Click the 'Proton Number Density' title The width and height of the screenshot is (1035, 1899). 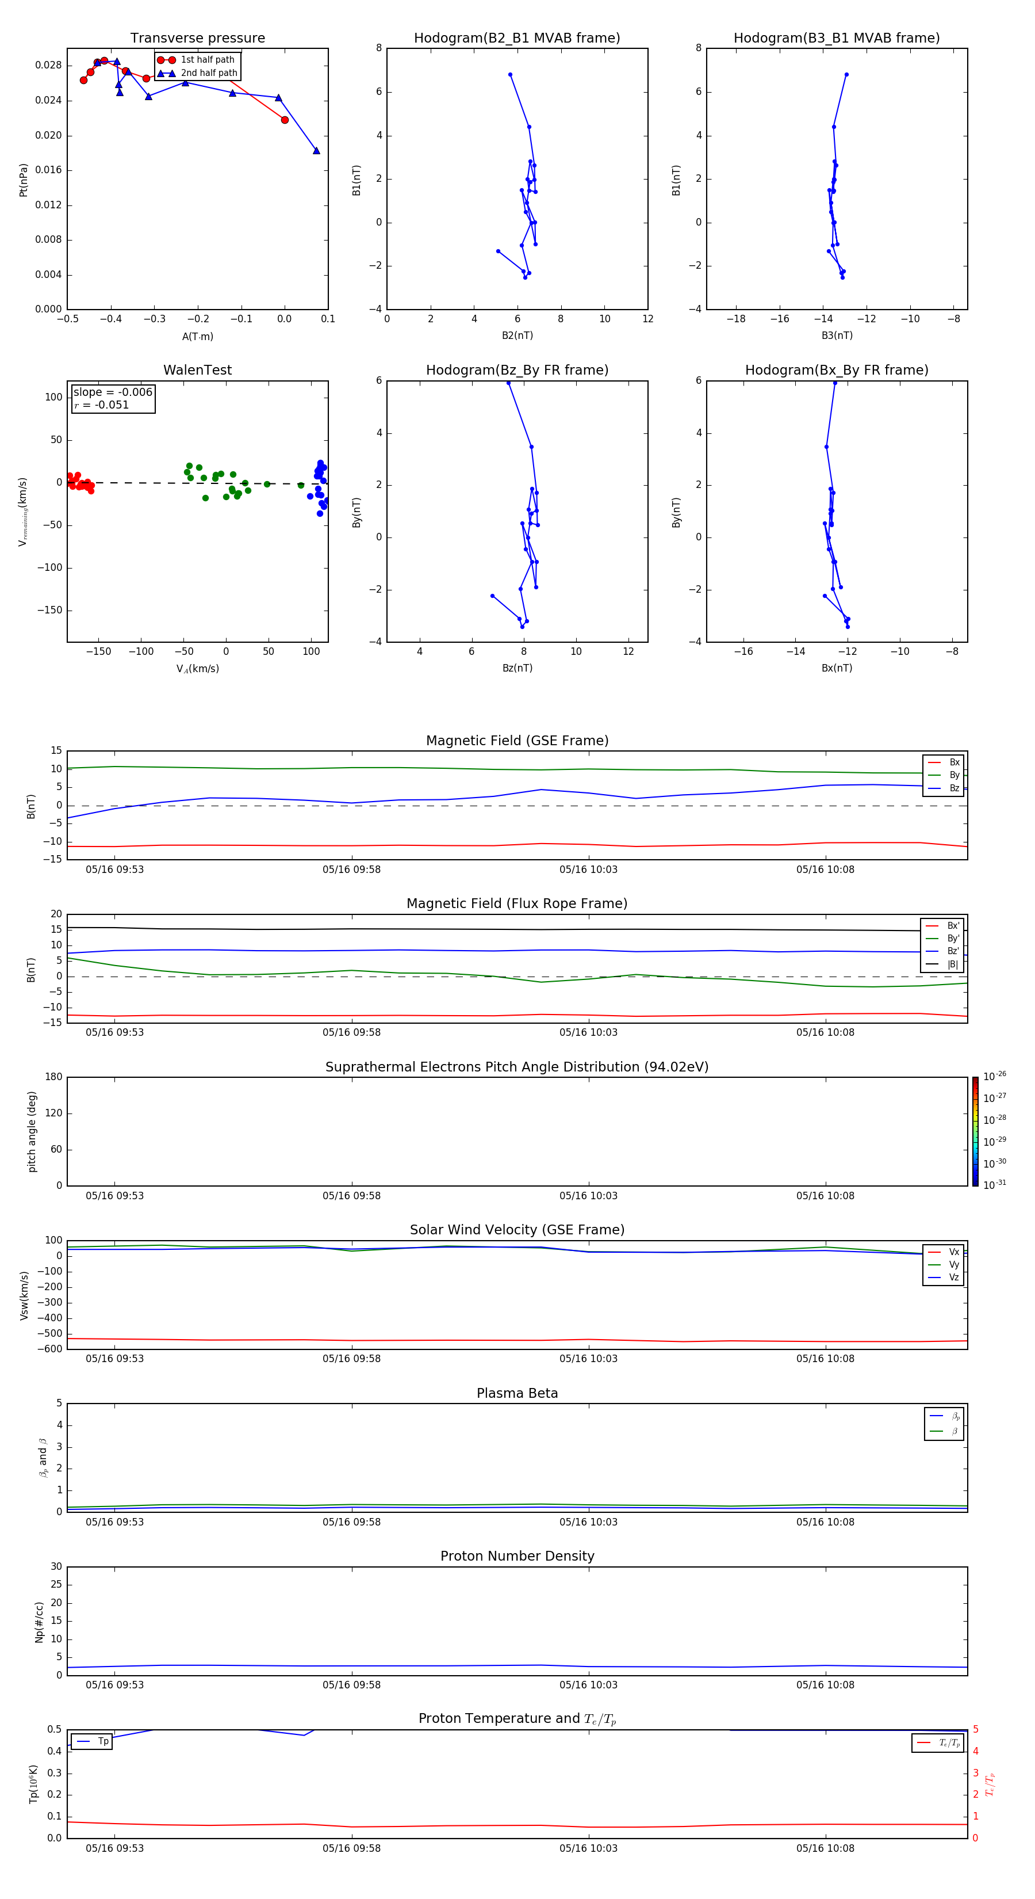pos(517,1556)
